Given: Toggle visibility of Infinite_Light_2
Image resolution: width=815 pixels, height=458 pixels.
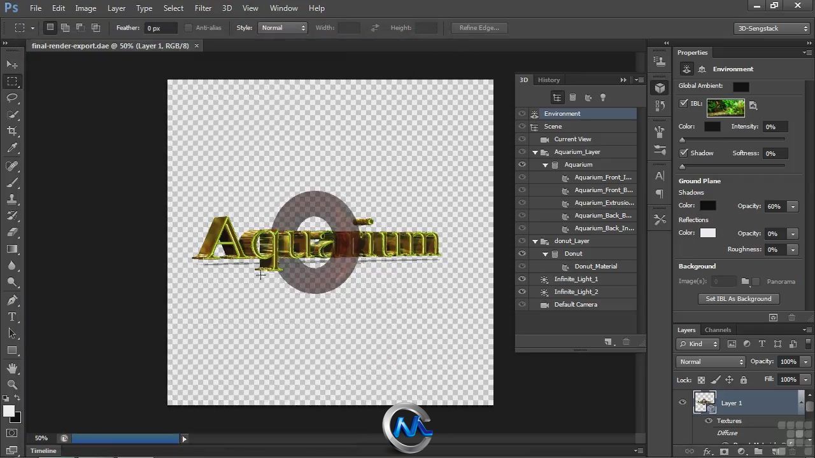Looking at the screenshot, I should click(522, 292).
